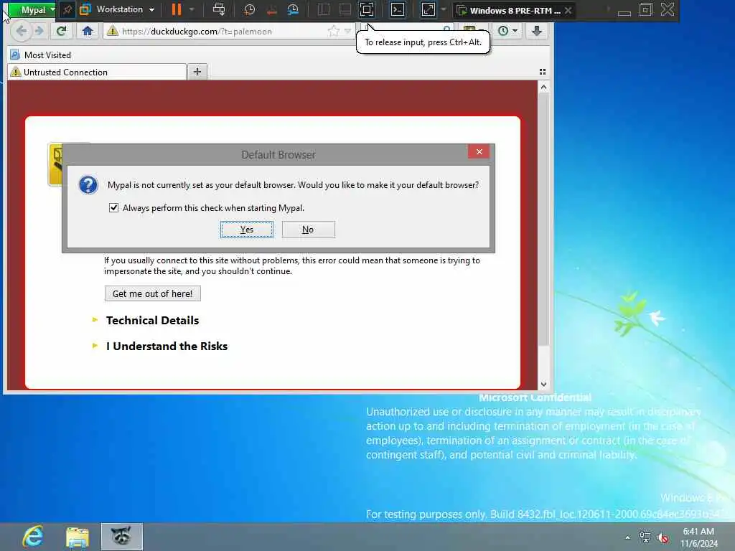Click the vertical scrollbar thumb
Screen dimensions: 735x551
click(x=543, y=220)
